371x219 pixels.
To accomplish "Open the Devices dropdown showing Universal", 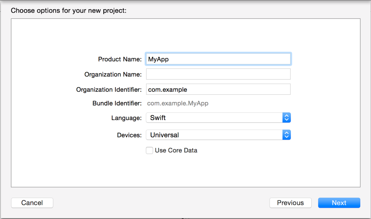I will pos(214,135).
